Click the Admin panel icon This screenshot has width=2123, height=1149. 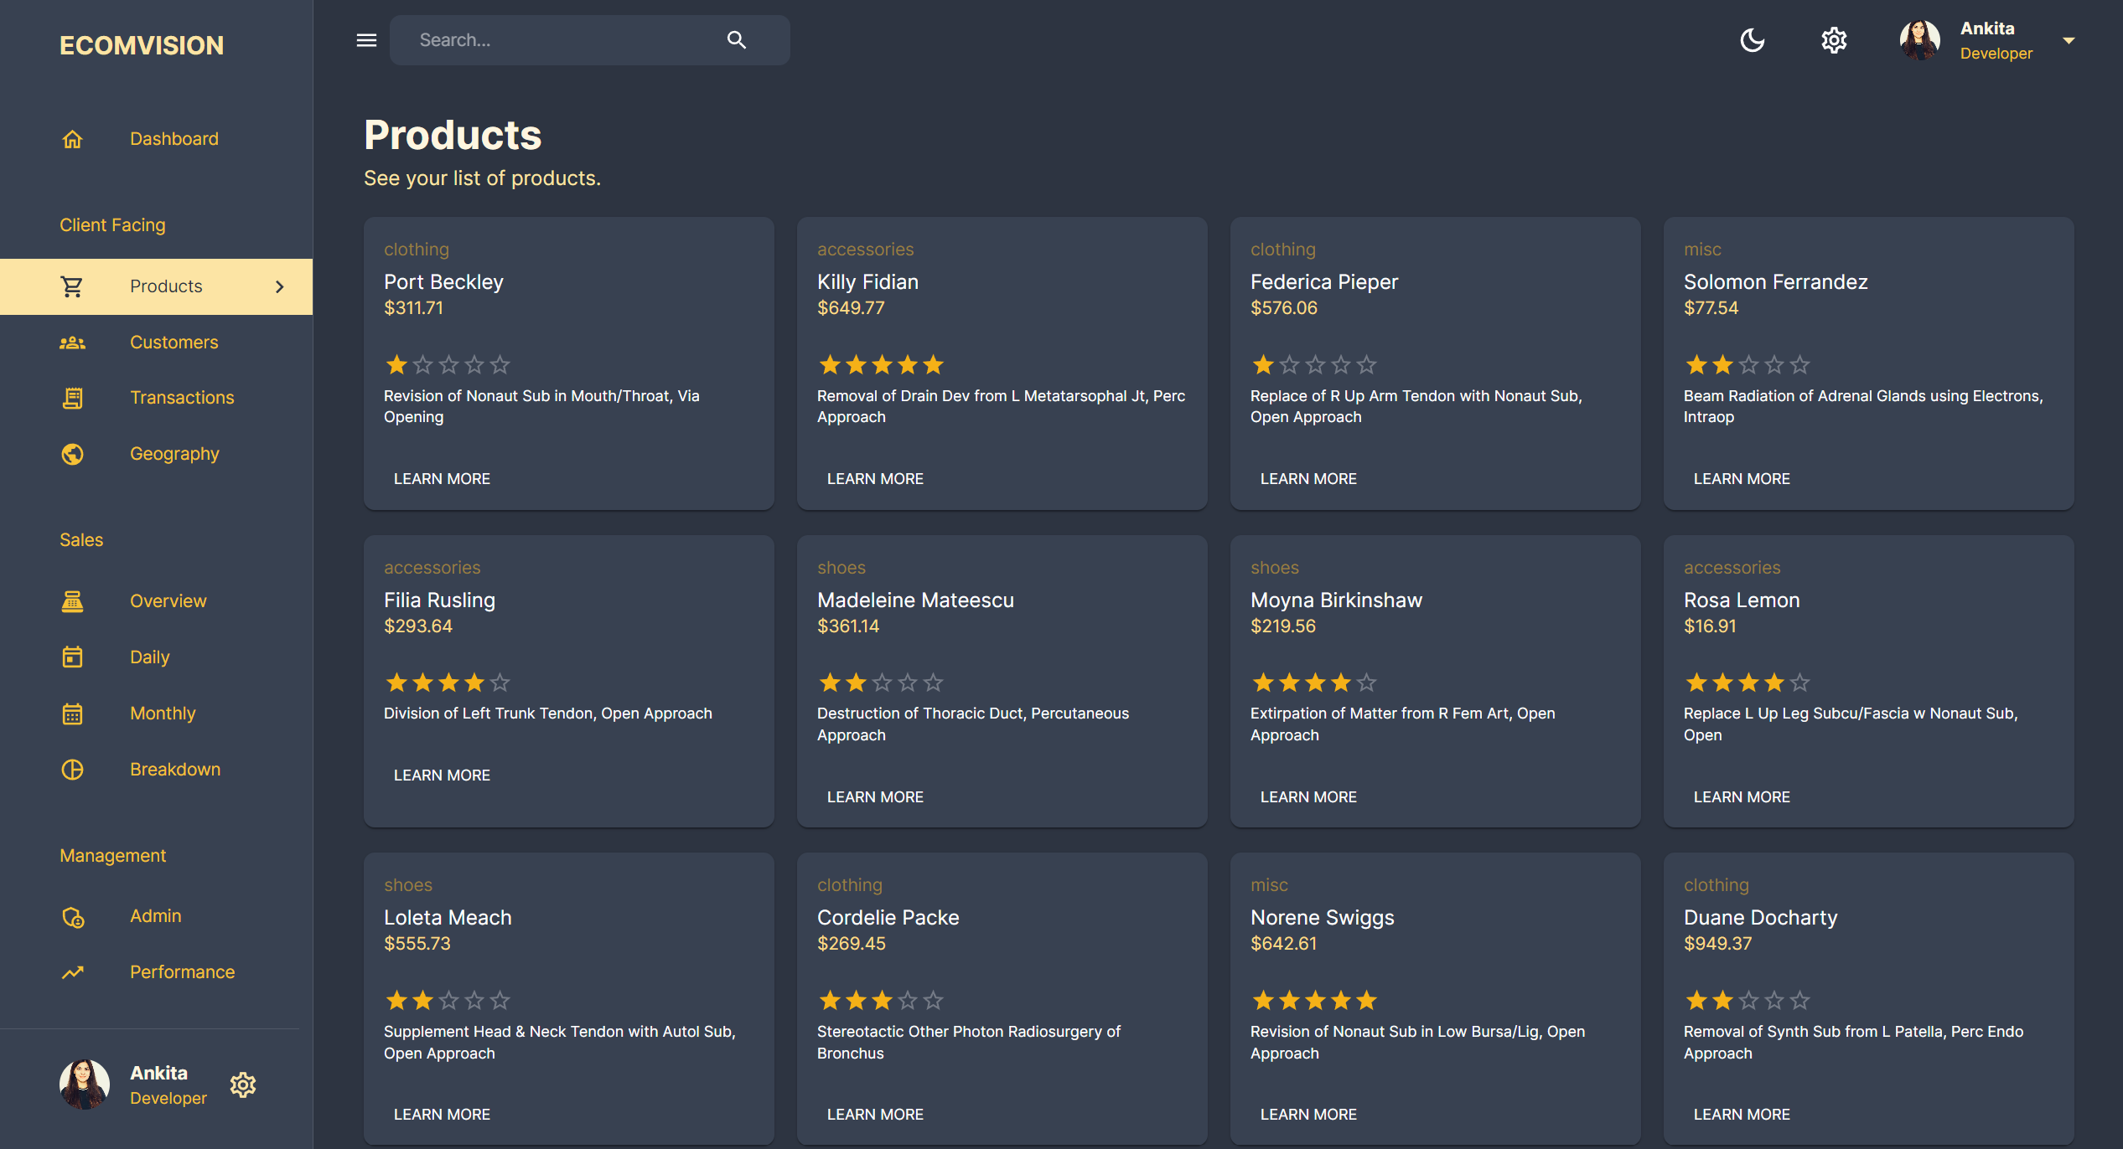[x=73, y=917]
